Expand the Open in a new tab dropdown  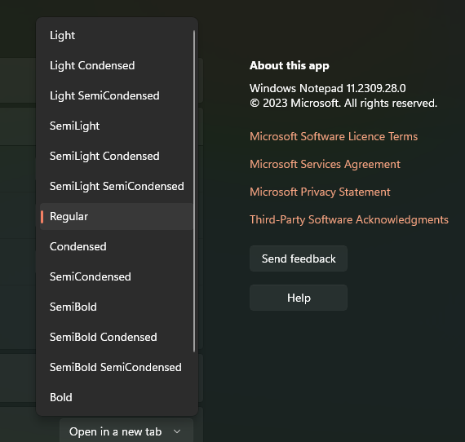(126, 431)
